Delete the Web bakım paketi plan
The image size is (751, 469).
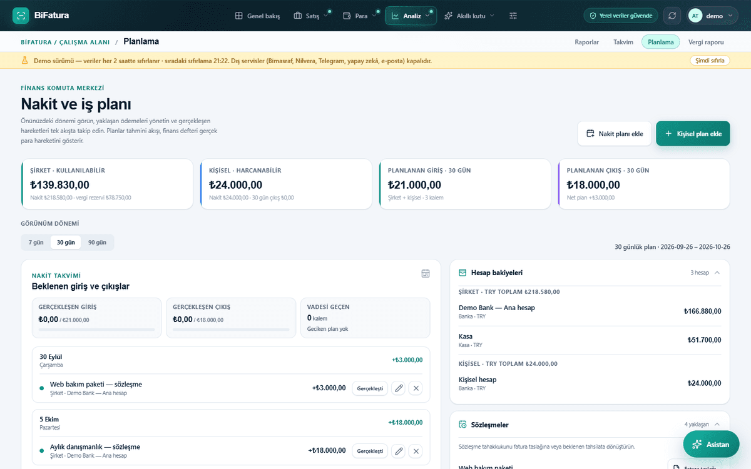[416, 388]
